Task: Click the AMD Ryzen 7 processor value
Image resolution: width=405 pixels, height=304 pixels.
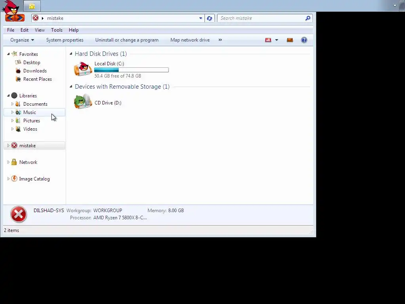Action: click(x=120, y=218)
